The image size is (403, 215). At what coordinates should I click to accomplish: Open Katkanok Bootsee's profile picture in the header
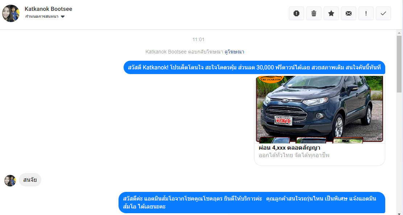tap(11, 13)
